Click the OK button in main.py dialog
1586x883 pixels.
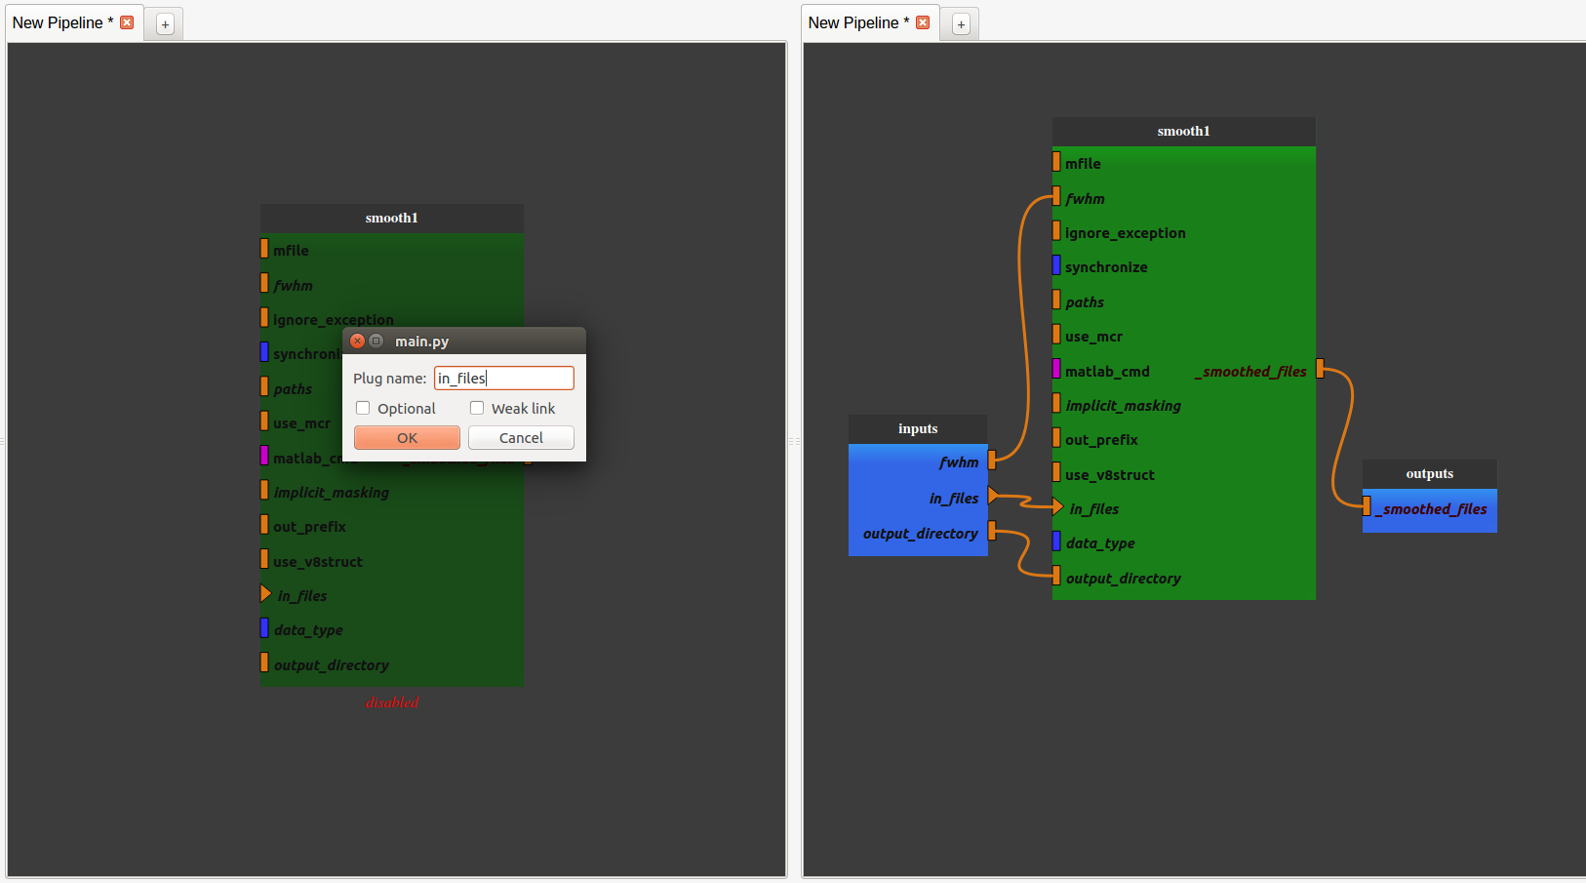pos(407,438)
